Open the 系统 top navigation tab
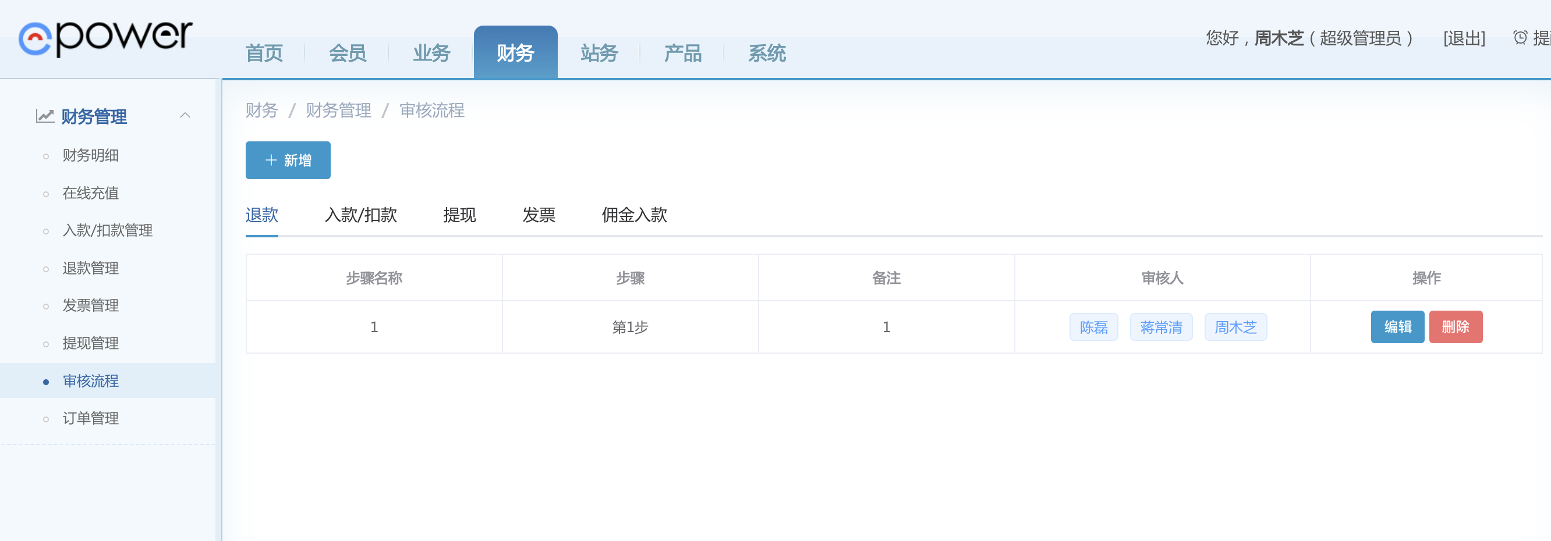 [x=767, y=53]
